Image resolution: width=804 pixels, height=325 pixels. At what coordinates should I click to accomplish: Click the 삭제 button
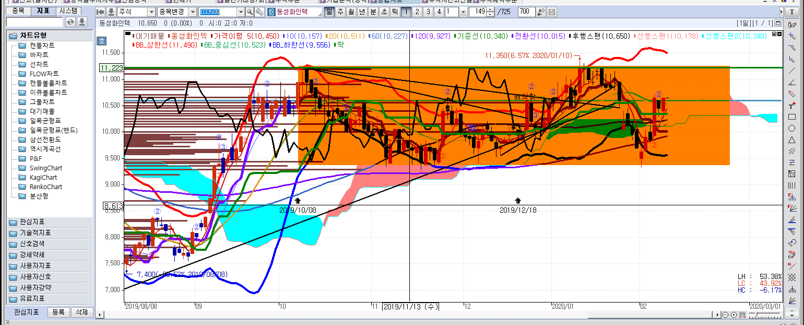coord(81,312)
